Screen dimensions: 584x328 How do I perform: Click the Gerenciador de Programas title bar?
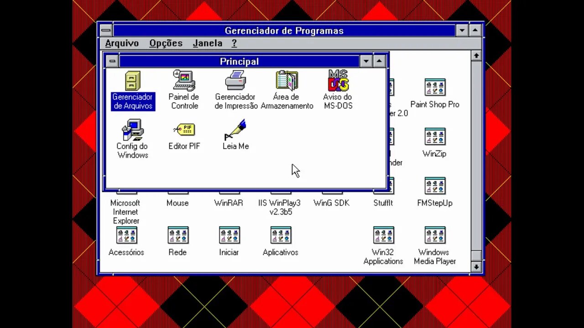click(284, 31)
